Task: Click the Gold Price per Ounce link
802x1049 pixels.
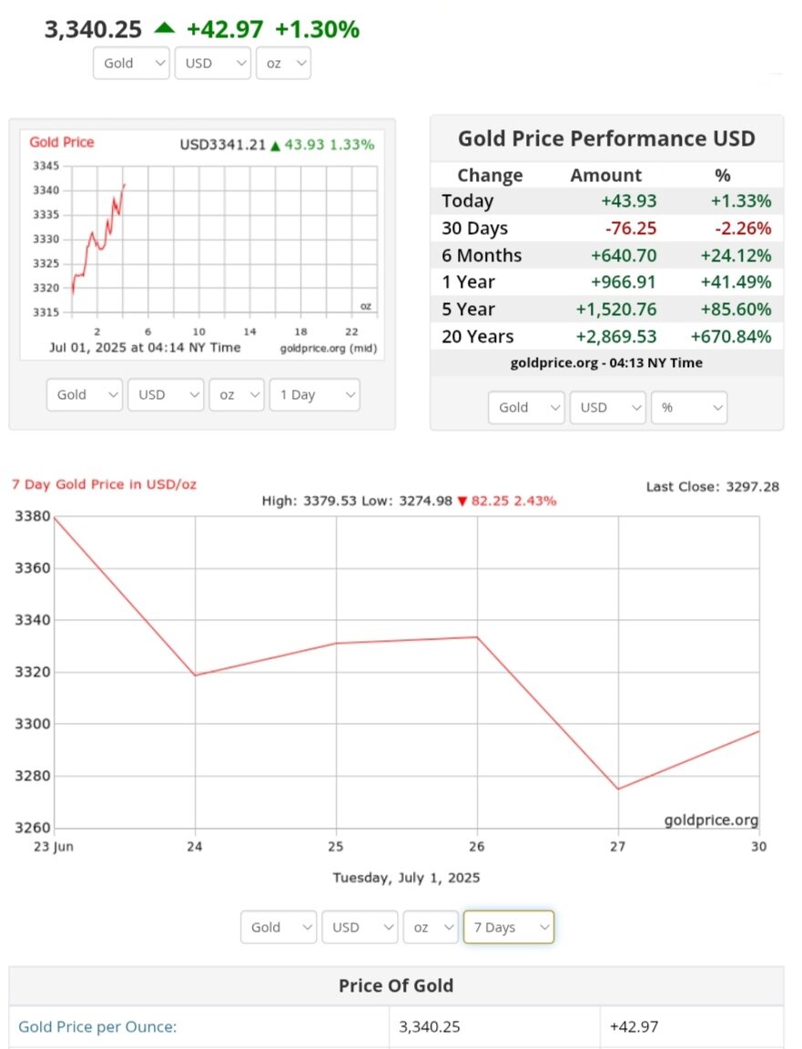Action: click(97, 1027)
